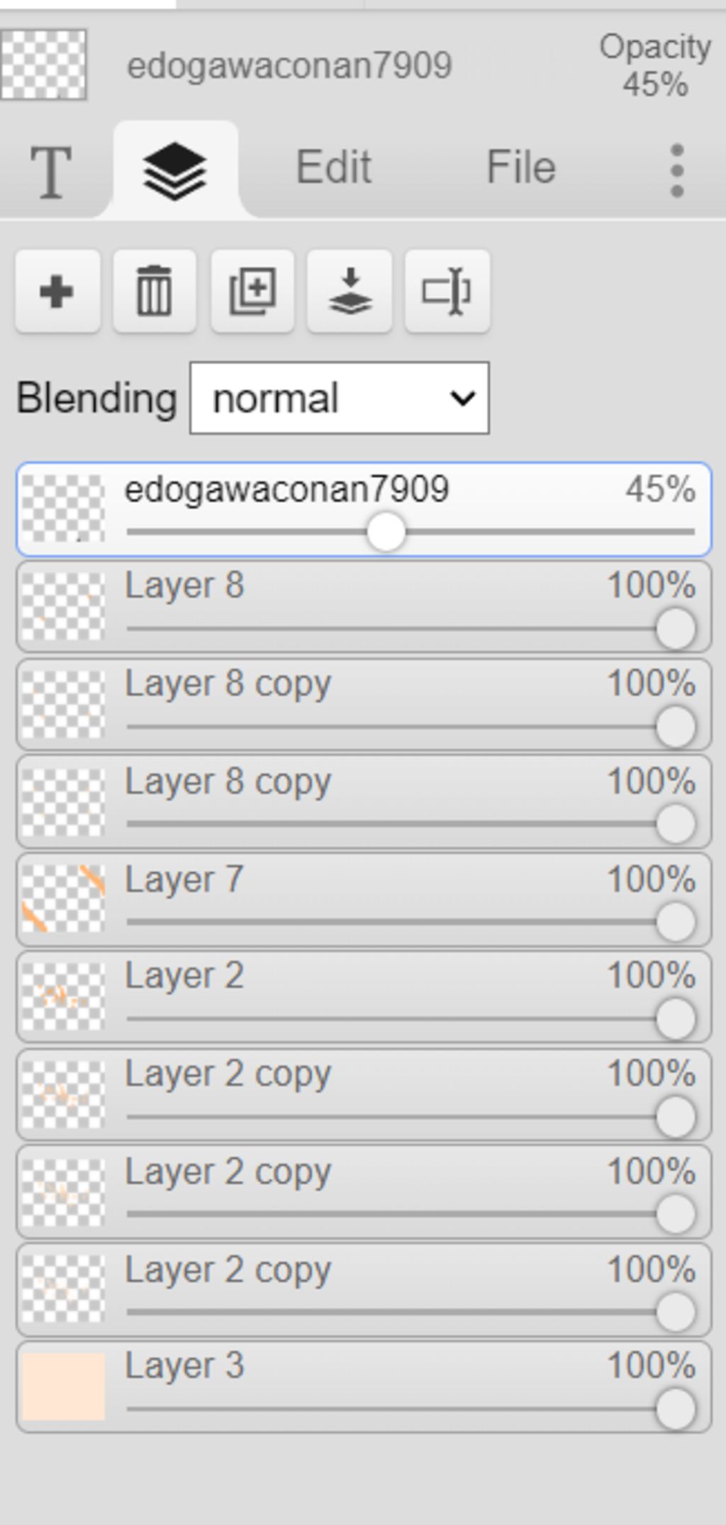Click the merge layer down icon
The width and height of the screenshot is (726, 1525).
click(x=350, y=291)
